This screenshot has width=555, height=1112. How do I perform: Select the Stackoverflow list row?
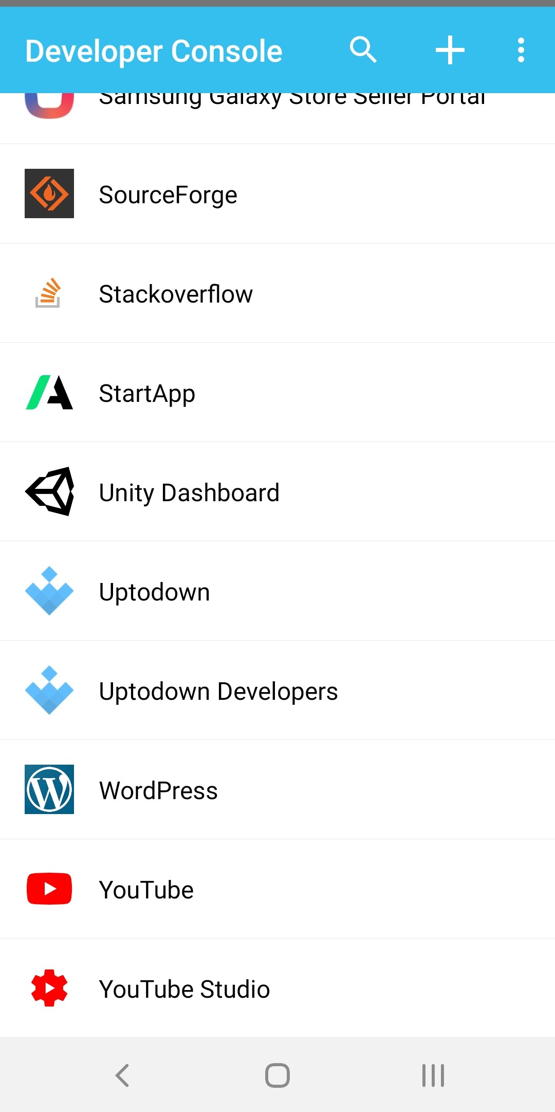[x=277, y=293]
